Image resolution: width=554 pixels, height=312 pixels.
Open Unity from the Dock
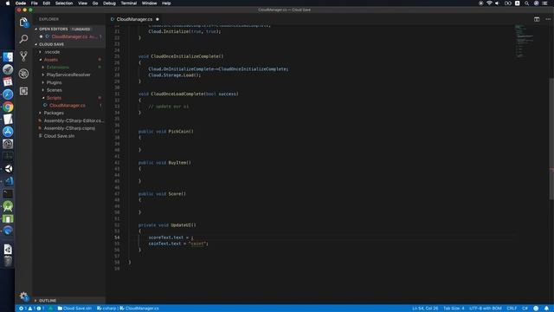pyautogui.click(x=8, y=169)
